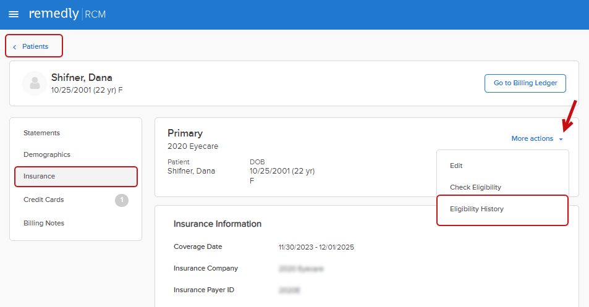Screen dimensions: 589x307
Task: Expand the More actions dropdown arrow
Action: point(561,139)
